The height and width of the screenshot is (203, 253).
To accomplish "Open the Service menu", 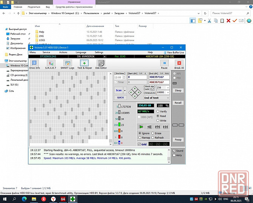I will [x=46, y=52].
